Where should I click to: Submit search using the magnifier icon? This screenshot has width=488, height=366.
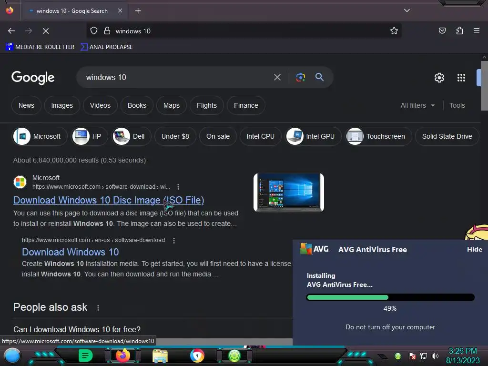click(x=319, y=77)
